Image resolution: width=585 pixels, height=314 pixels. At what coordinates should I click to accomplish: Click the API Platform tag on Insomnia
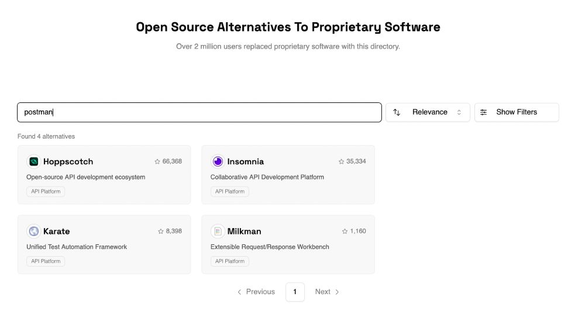(229, 191)
